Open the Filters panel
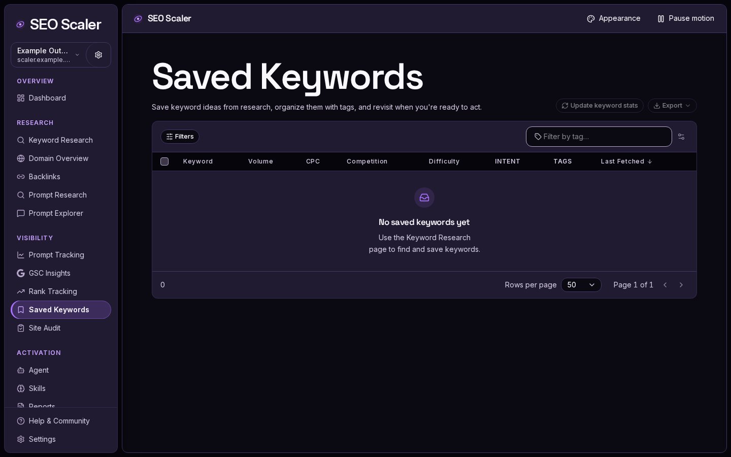The height and width of the screenshot is (457, 731). 180,137
